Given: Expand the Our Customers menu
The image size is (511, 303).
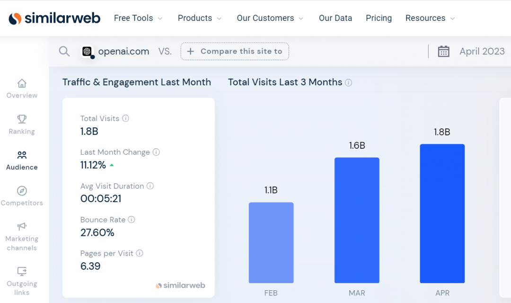Looking at the screenshot, I should pos(270,18).
